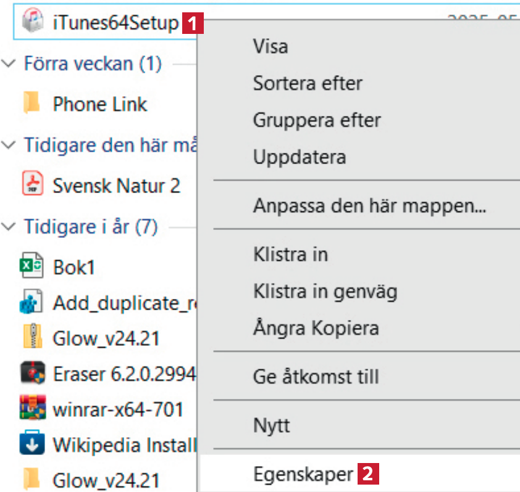Viewport: 520px width, 492px height.
Task: Open the Sortera efter submenu
Action: (x=308, y=83)
